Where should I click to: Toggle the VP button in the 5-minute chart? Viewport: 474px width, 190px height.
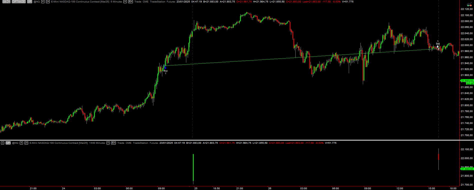coord(29,2)
